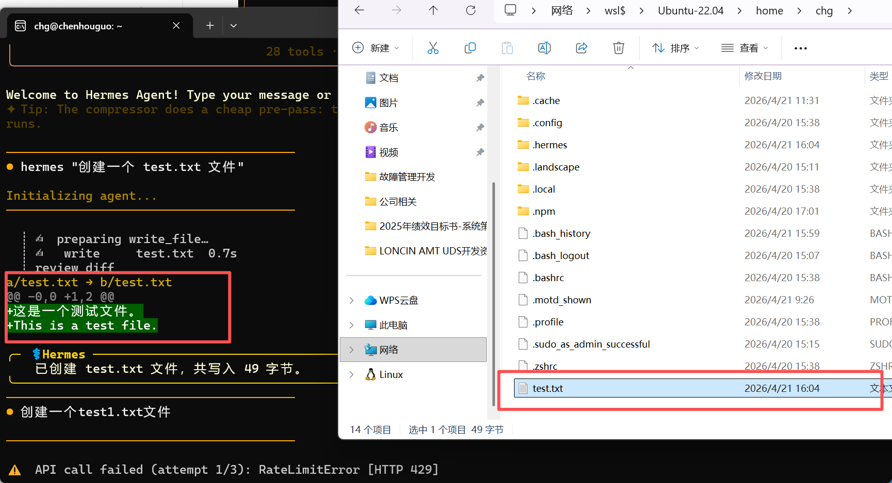
Task: Unpin 图片 using its pin icon
Action: pos(480,102)
